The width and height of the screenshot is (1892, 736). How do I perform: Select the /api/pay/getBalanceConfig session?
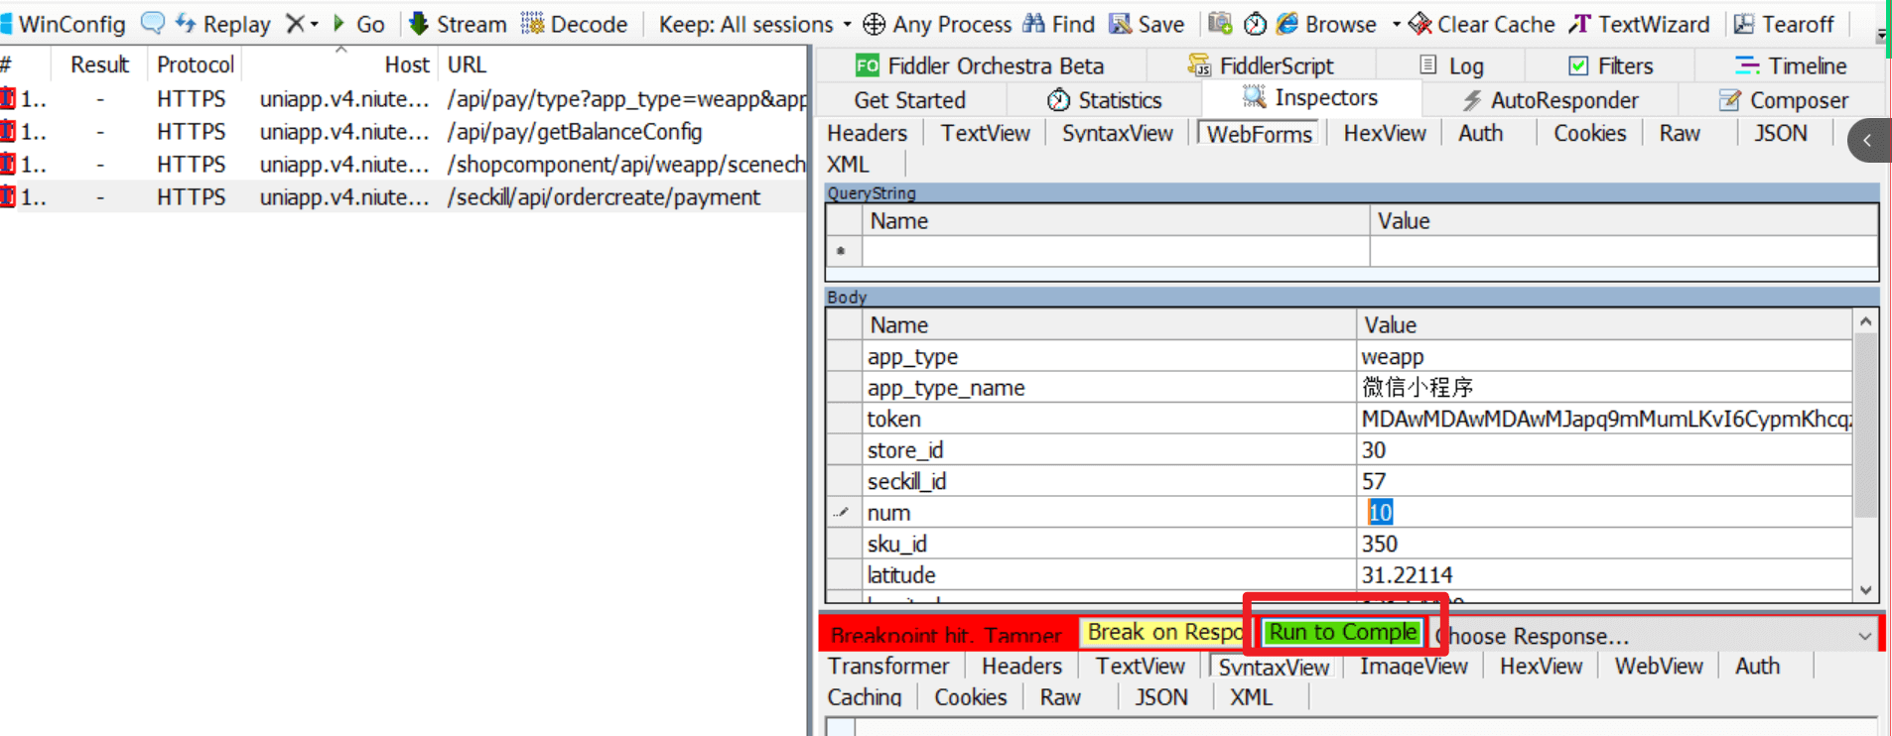pos(404,132)
